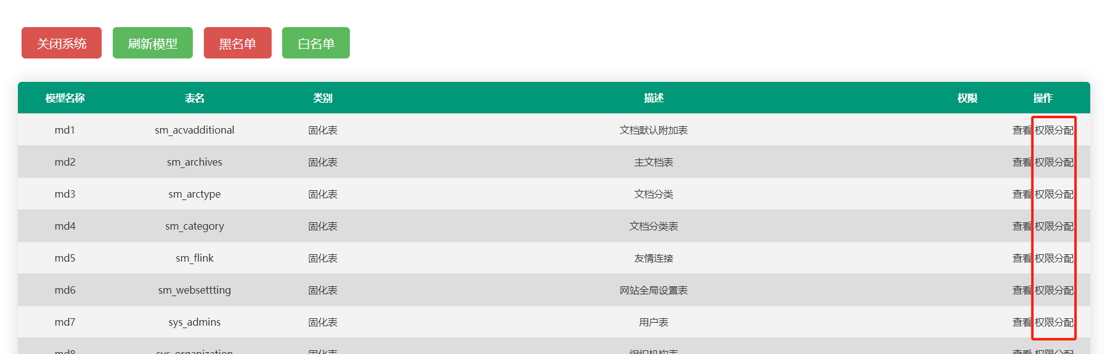Screen dimensions: 1118x354
Task: Select the sm_acvadditional table name cell
Action: [x=194, y=130]
